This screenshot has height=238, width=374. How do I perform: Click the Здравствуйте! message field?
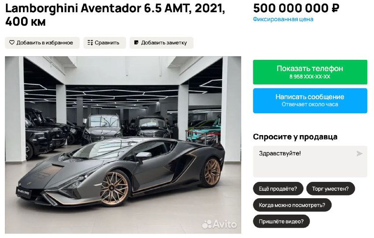pos(310,161)
